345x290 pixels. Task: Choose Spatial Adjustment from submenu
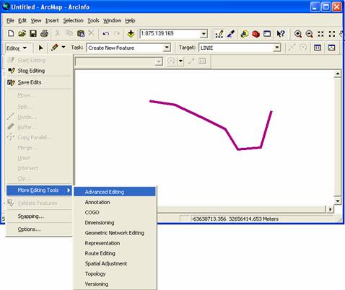click(115, 263)
